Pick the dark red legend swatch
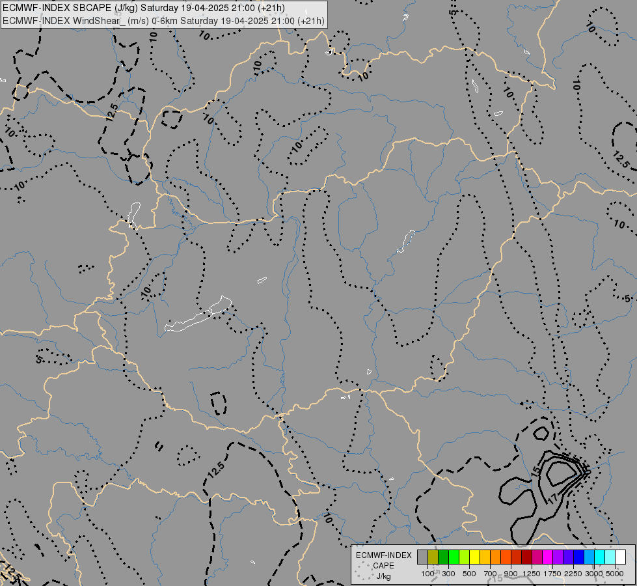Image resolution: width=637 pixels, height=586 pixels. tap(526, 557)
